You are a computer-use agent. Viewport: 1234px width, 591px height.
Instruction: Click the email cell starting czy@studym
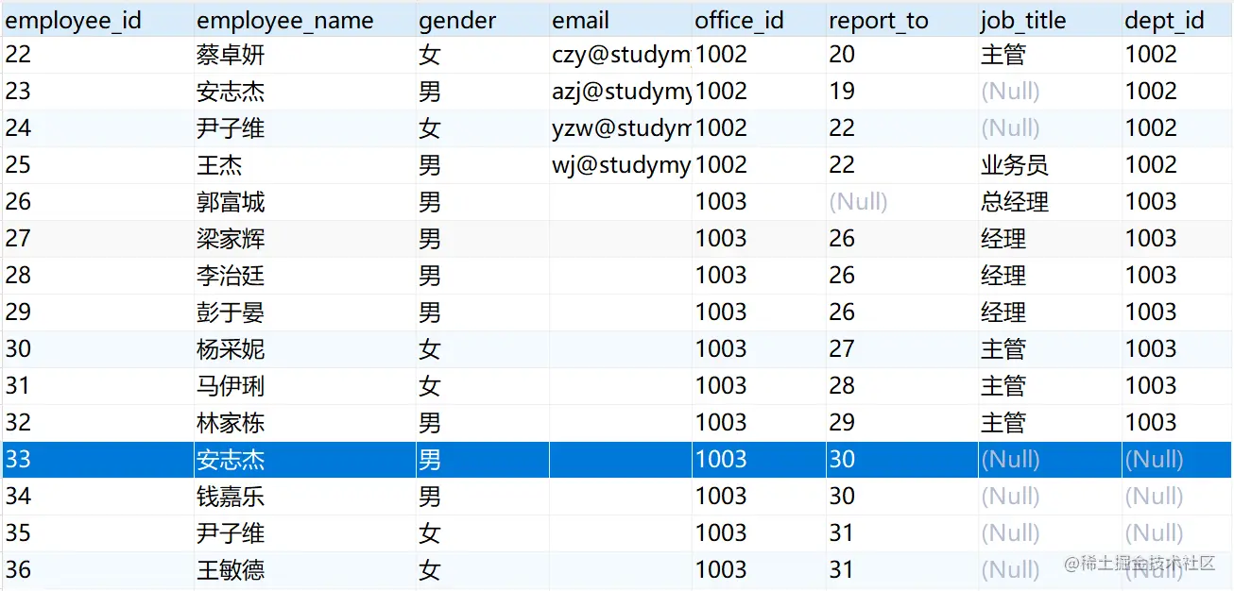click(x=620, y=55)
